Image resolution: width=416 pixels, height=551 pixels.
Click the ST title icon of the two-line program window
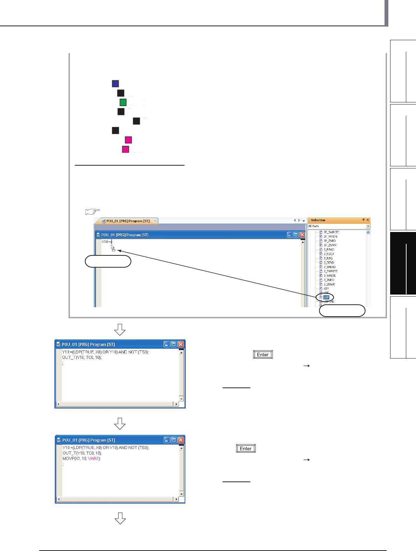[x=58, y=344]
